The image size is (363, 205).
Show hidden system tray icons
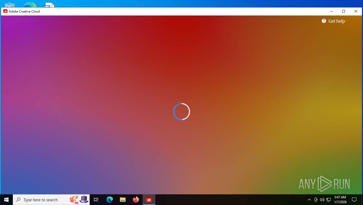pos(309,200)
